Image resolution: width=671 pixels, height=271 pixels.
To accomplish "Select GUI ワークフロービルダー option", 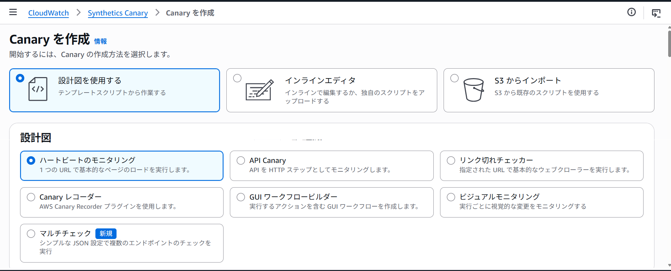I will pos(241,197).
